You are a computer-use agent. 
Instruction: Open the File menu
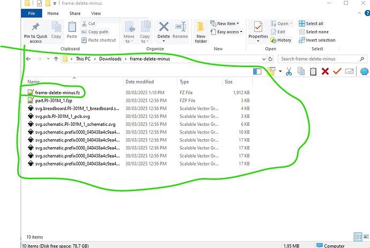[x=31, y=13]
